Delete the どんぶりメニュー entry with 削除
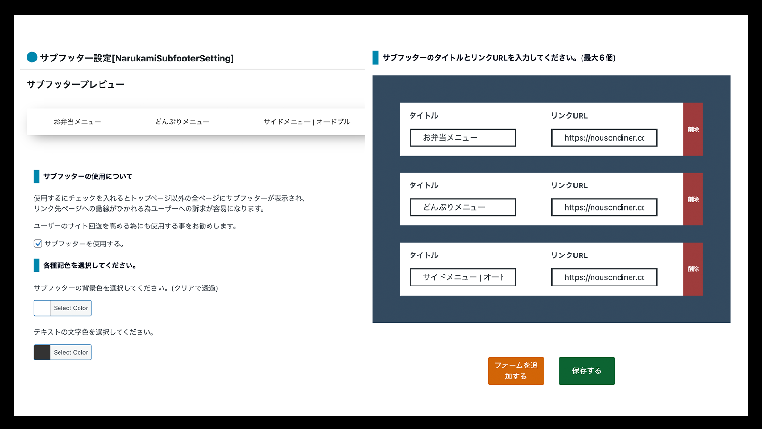This screenshot has height=429, width=762. 693,199
